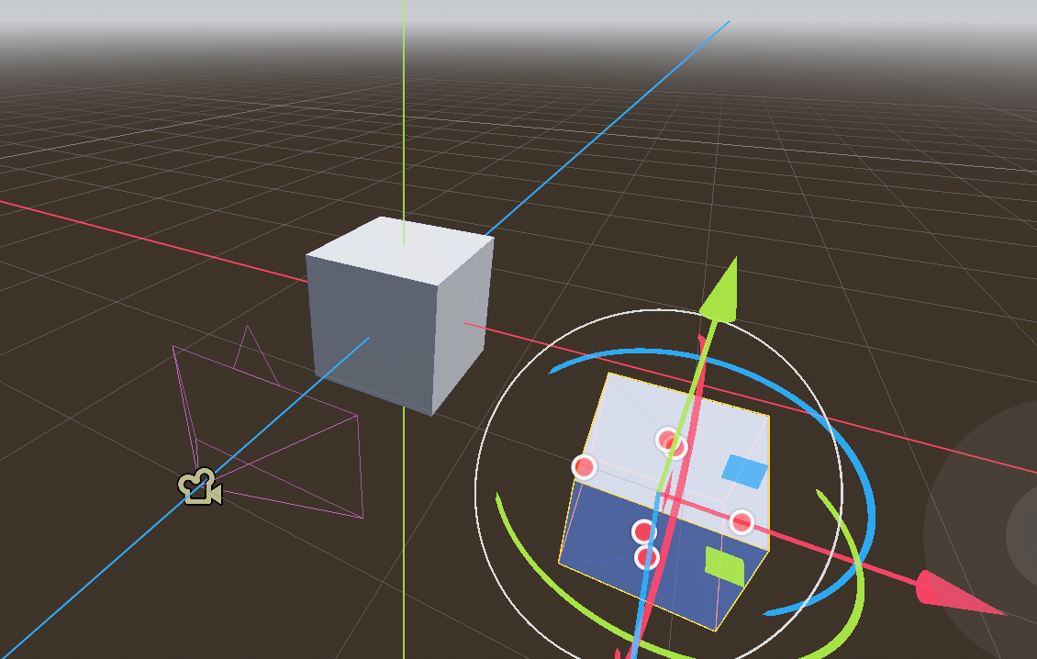The height and width of the screenshot is (659, 1037).
Task: Click the red X-axis arrow cone
Action: pos(943,590)
